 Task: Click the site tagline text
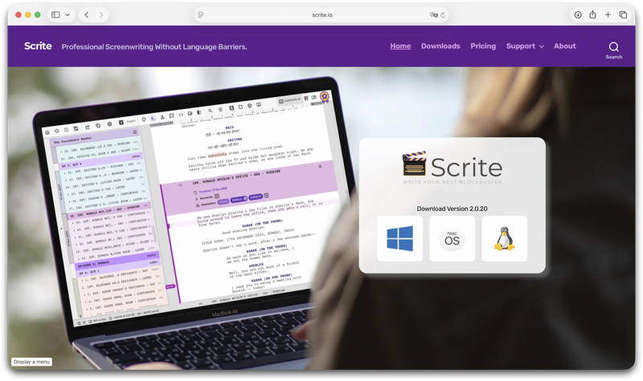[x=154, y=47]
